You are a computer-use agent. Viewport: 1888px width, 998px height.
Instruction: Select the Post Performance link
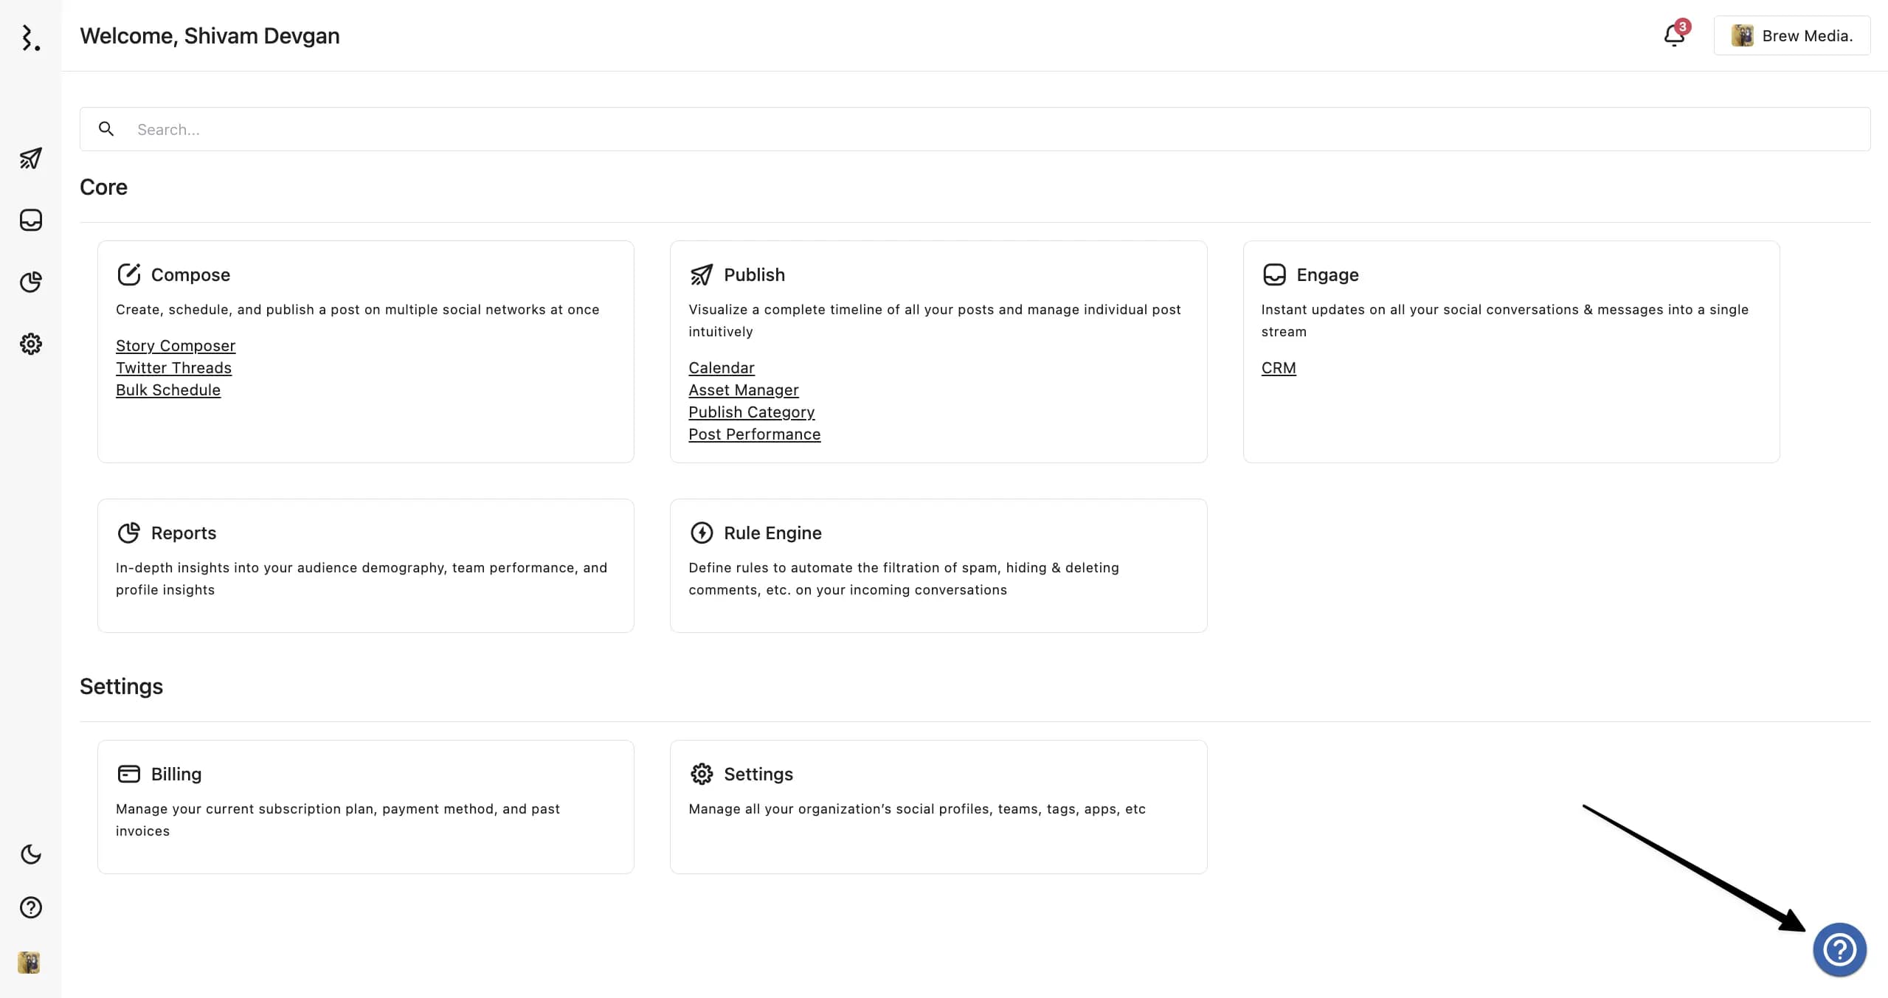pyautogui.click(x=754, y=434)
